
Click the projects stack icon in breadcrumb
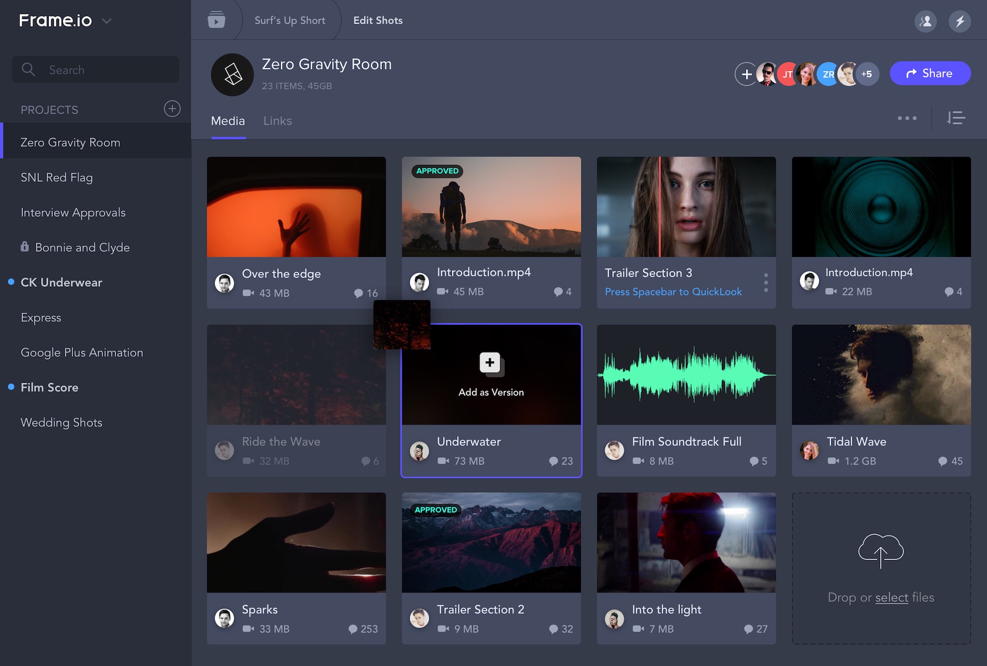click(x=216, y=20)
